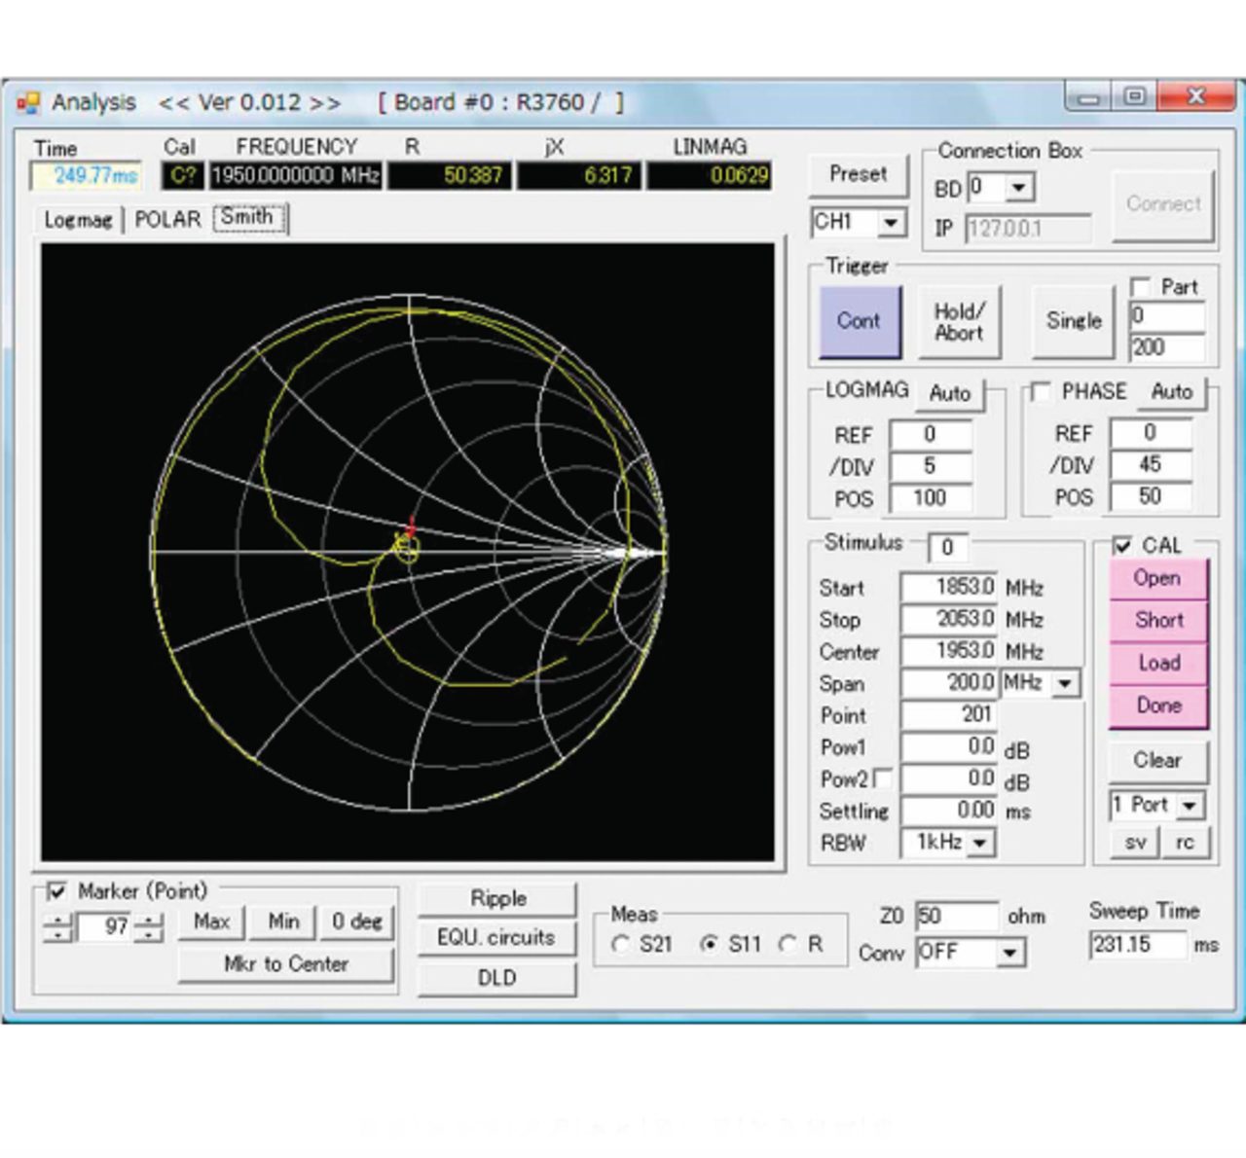This screenshot has height=1158, width=1246.
Task: Click the PHASE REF field
Action: click(1151, 433)
